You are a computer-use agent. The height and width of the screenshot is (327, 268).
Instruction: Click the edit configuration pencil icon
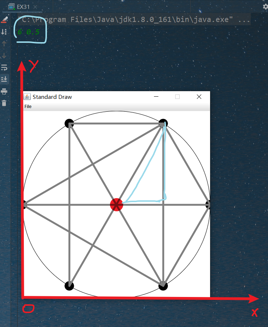point(4,20)
